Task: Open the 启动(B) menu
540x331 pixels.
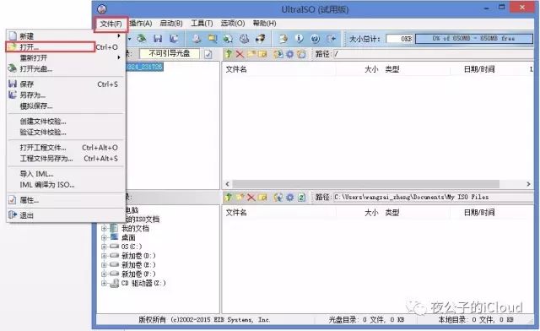Action: click(171, 24)
